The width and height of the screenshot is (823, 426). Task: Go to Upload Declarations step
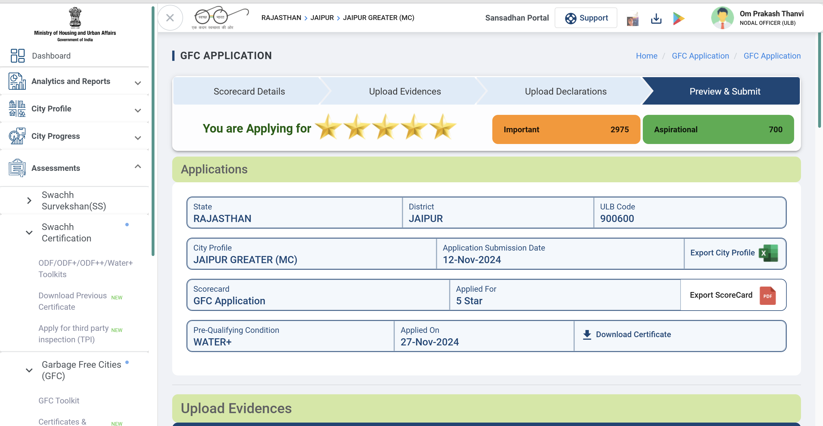566,91
